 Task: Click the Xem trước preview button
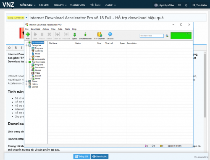[x=100, y=157]
